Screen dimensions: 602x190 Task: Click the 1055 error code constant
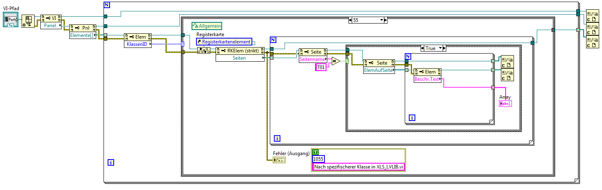coord(318,159)
